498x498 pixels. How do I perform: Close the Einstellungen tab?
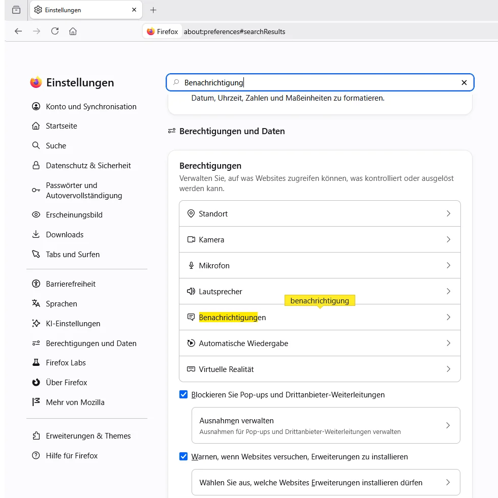click(x=134, y=10)
